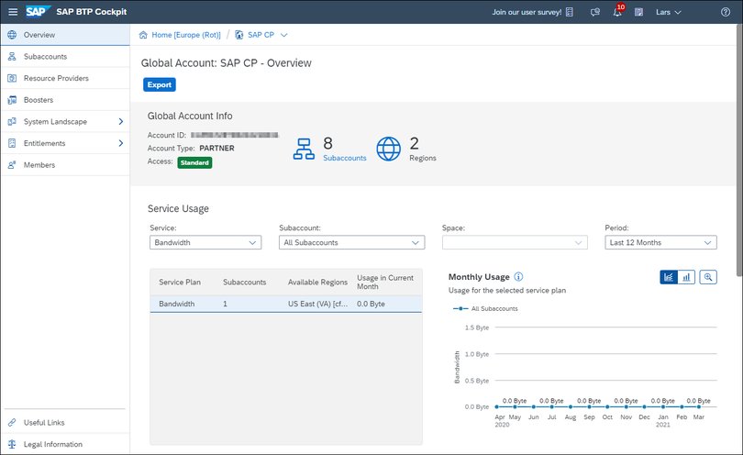The width and height of the screenshot is (743, 455).
Task: Open Legal Information in the sidebar
Action: point(65,444)
